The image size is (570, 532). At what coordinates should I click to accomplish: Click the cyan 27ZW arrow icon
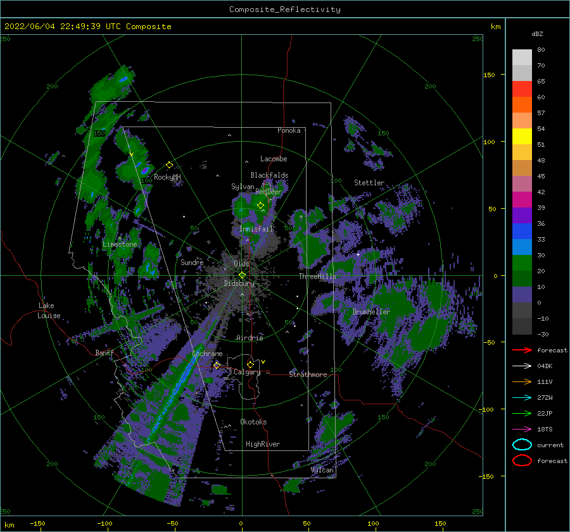tap(522, 398)
